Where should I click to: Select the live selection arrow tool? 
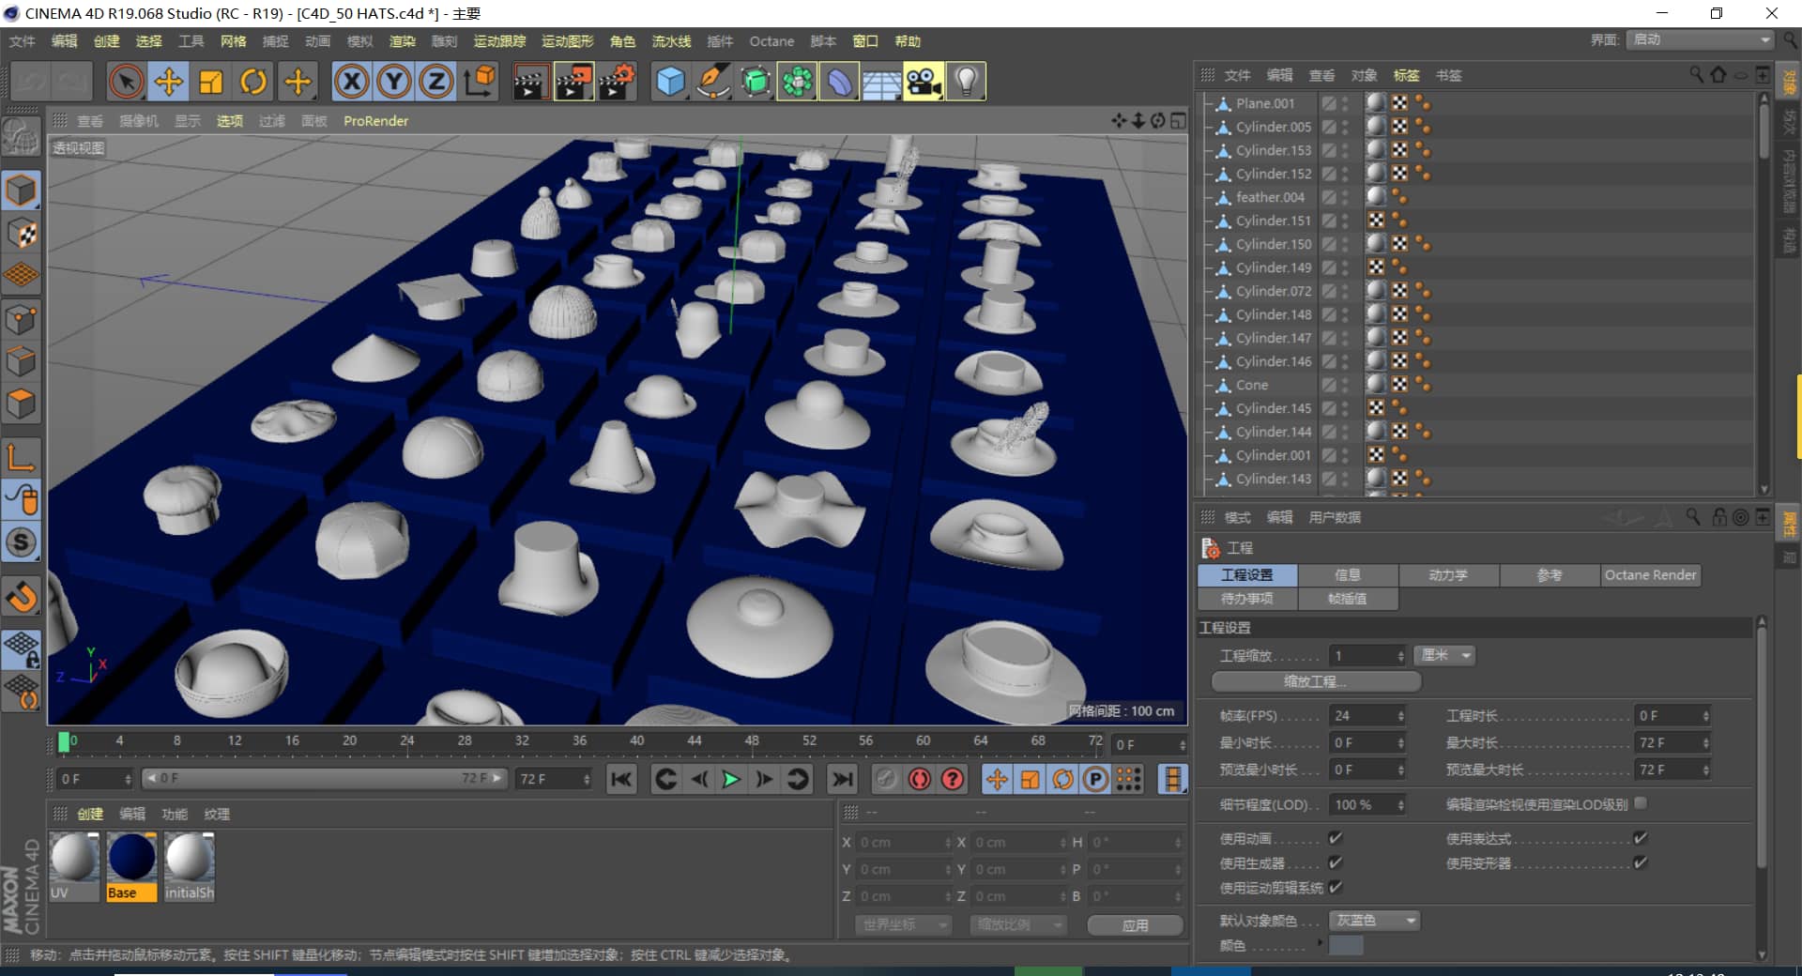pyautogui.click(x=125, y=82)
